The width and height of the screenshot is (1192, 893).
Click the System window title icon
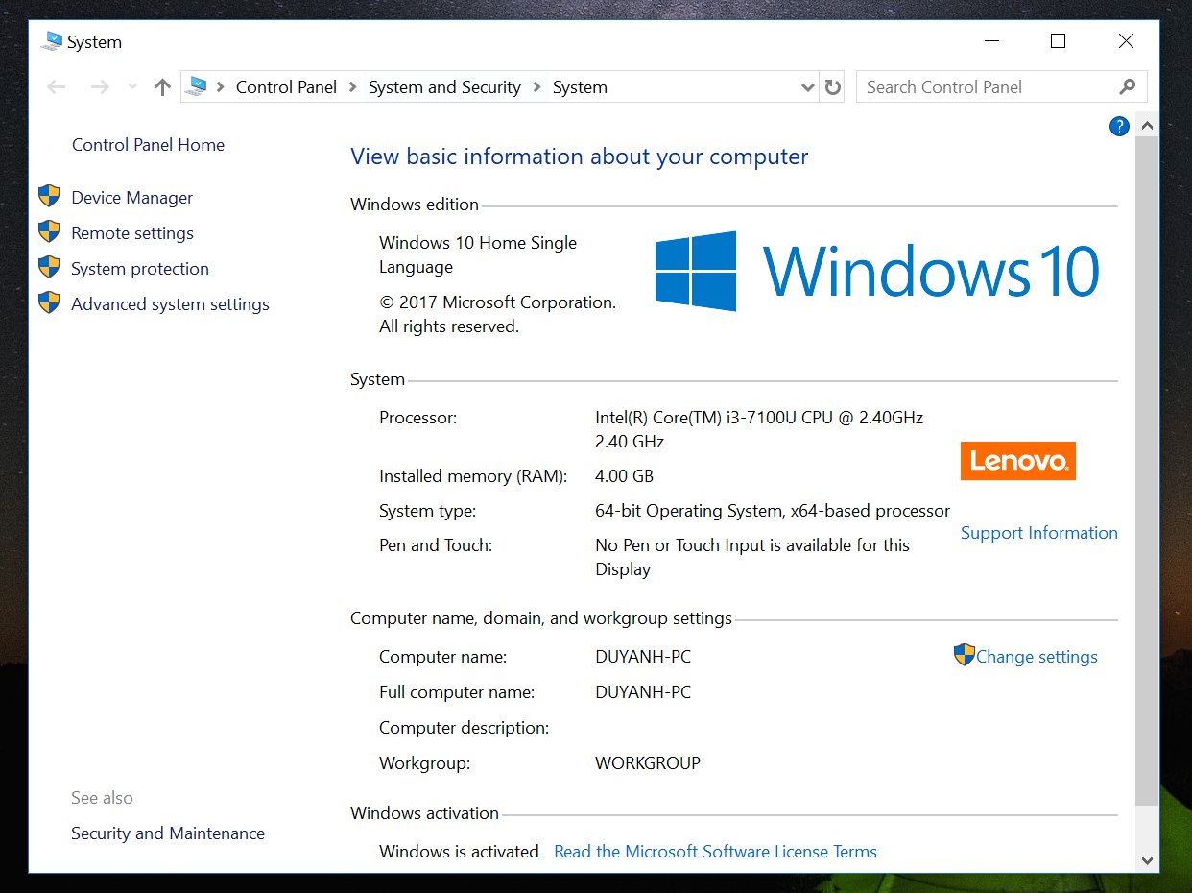point(51,41)
